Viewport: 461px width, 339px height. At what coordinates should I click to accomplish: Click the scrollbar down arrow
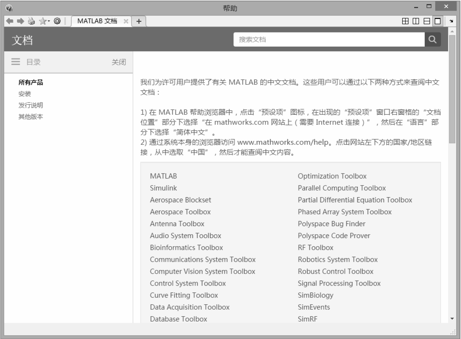point(452,319)
